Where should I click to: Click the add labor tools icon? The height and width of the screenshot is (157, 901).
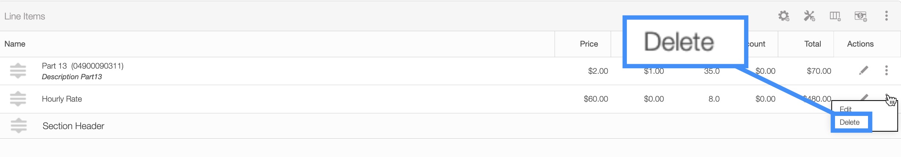click(x=809, y=16)
